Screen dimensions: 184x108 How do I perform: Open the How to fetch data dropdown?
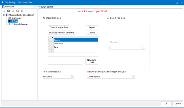pyautogui.click(x=73, y=77)
